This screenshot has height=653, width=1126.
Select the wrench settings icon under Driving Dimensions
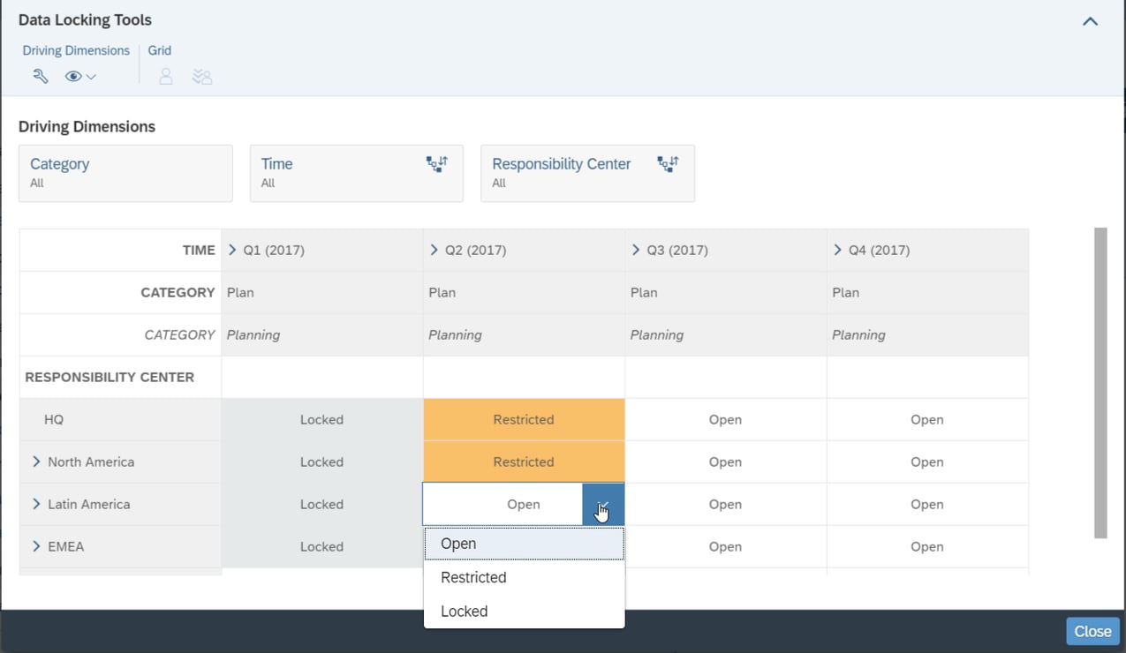40,76
